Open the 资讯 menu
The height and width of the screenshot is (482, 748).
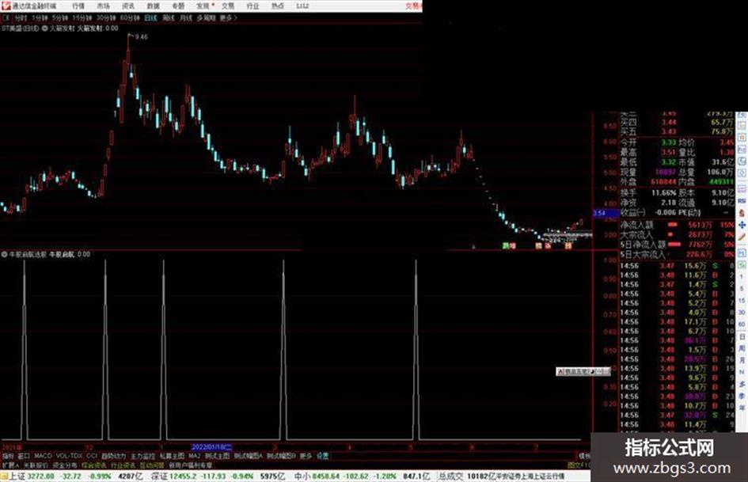click(x=128, y=6)
